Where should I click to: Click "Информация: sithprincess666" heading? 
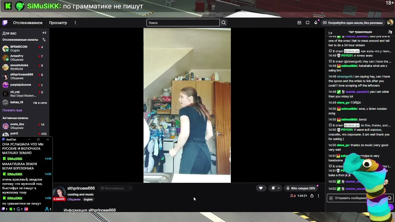point(90,210)
